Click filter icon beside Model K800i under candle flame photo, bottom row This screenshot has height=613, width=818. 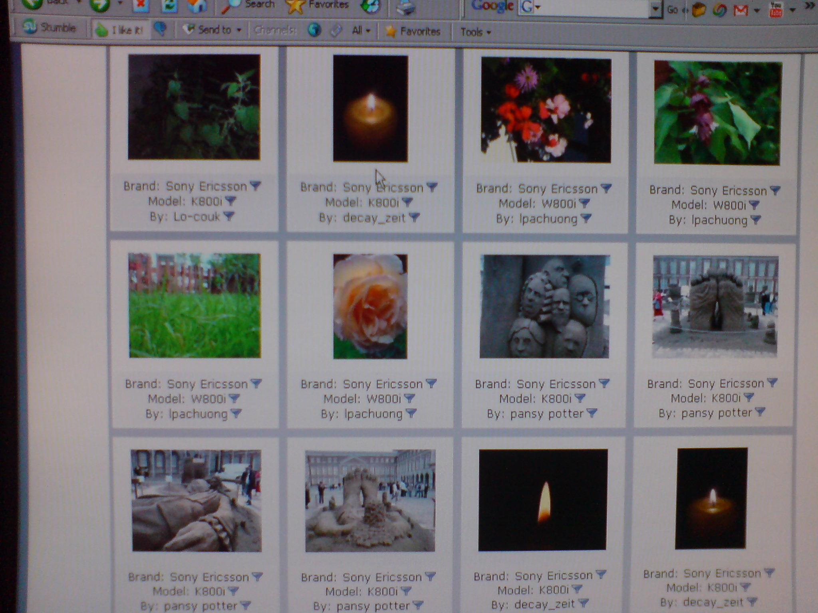576,589
